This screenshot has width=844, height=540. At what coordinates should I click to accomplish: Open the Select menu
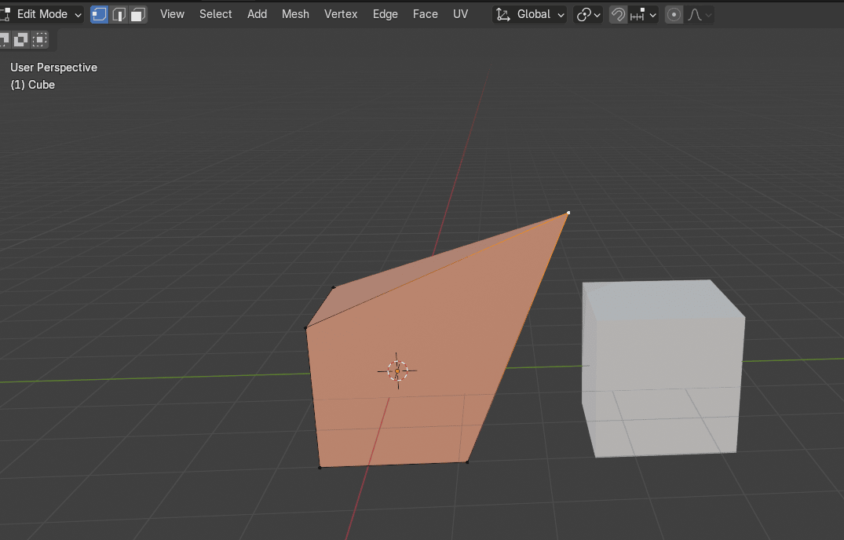[215, 14]
